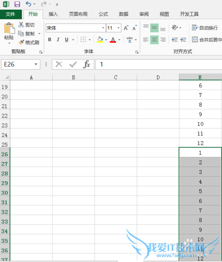Undo the last action
This screenshot has height=262, width=222.
[28, 4]
